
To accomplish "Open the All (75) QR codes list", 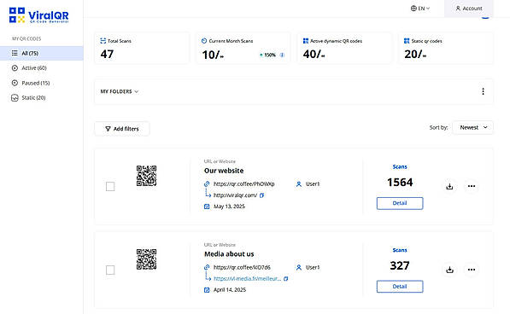I will click(x=42, y=53).
